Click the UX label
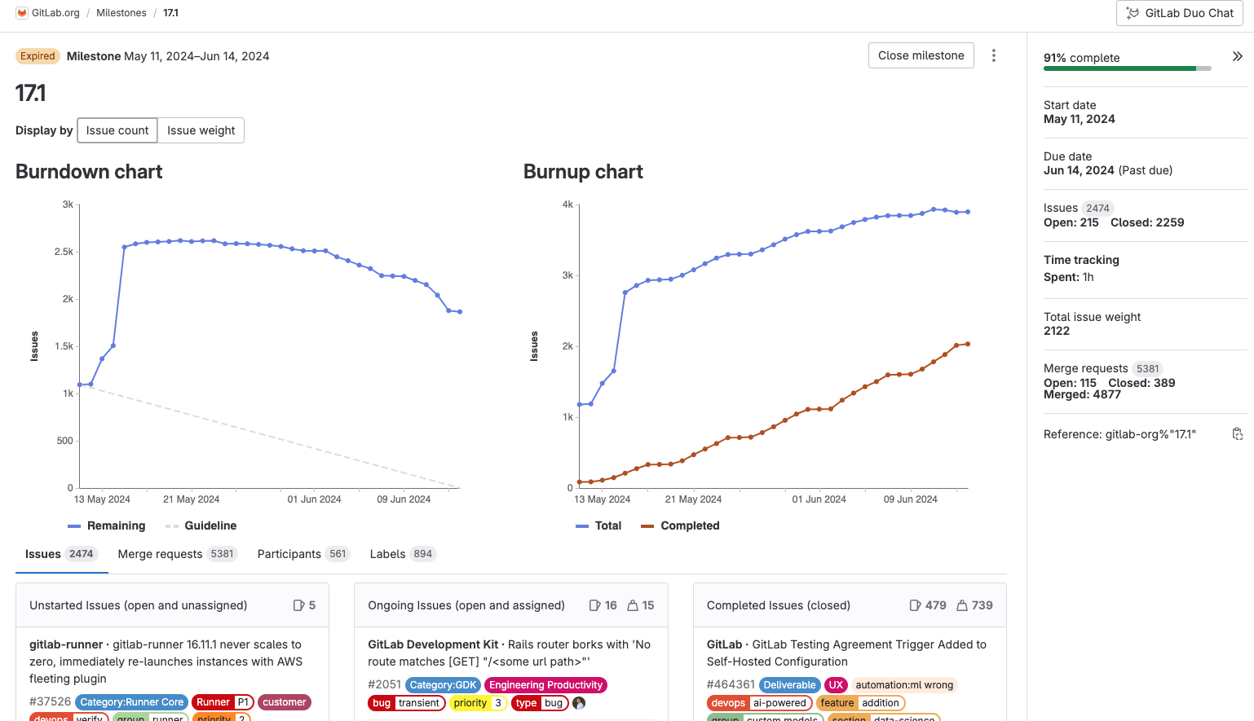1254x721 pixels. (837, 685)
